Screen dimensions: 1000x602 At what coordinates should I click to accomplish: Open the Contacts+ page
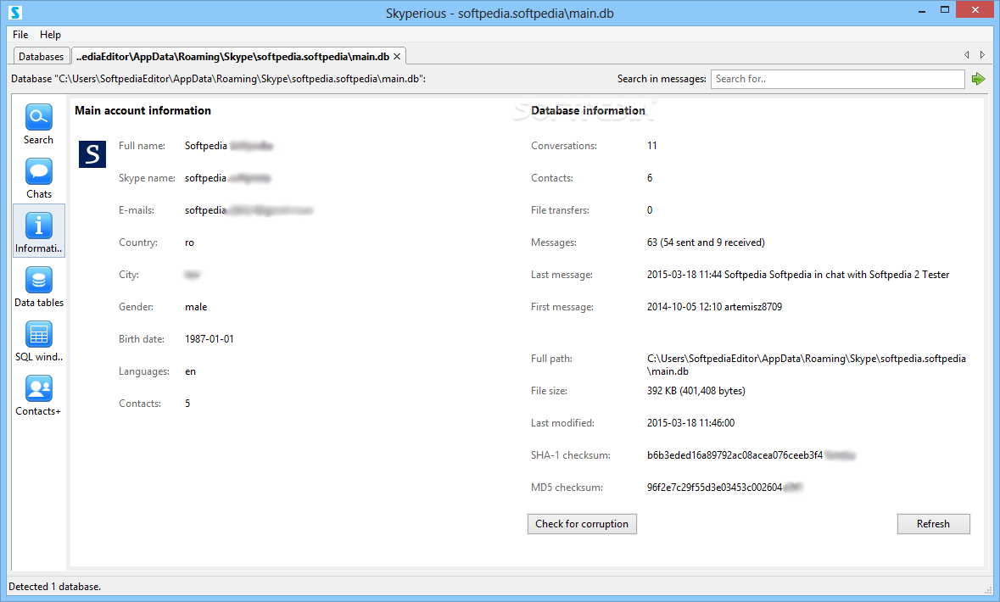click(38, 395)
